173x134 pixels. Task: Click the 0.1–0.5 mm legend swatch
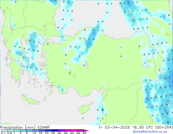tap(5, 130)
